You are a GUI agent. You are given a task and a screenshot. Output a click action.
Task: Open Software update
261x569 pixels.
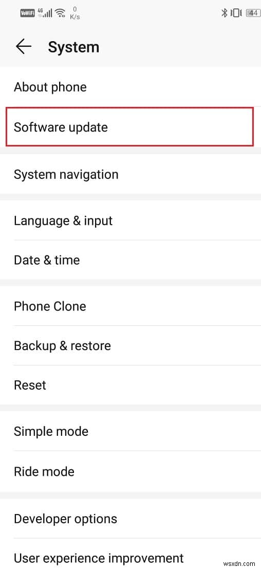point(129,127)
